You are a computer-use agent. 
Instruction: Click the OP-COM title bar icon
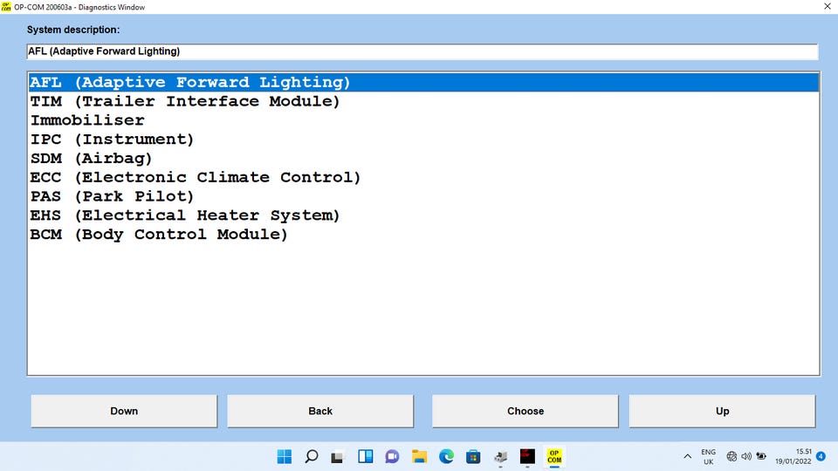tap(6, 6)
